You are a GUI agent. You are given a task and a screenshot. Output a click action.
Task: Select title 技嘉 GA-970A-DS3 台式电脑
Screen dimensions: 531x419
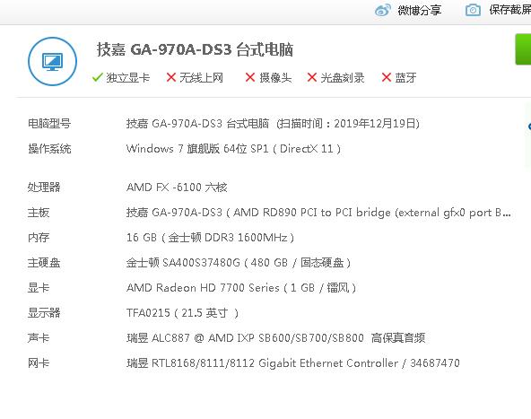pyautogui.click(x=195, y=49)
